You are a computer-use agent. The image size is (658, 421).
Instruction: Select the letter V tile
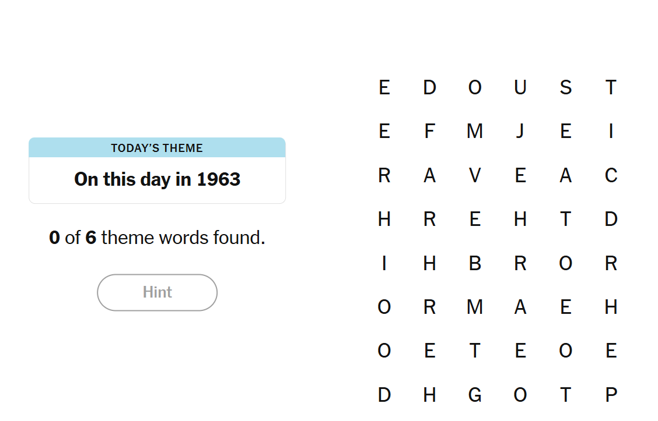pos(475,175)
